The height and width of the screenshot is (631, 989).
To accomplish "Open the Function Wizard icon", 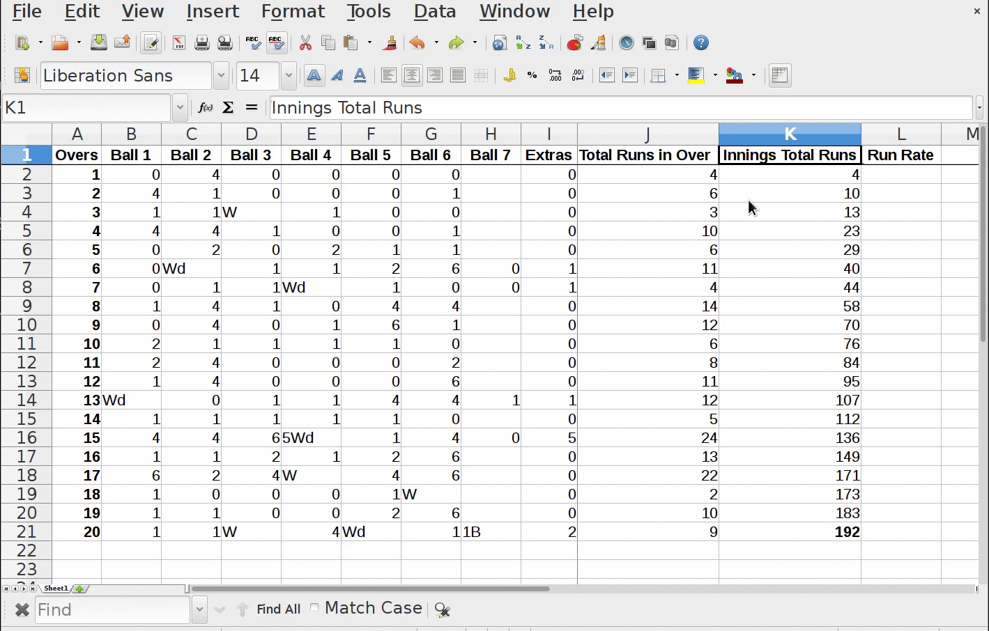I will [205, 108].
